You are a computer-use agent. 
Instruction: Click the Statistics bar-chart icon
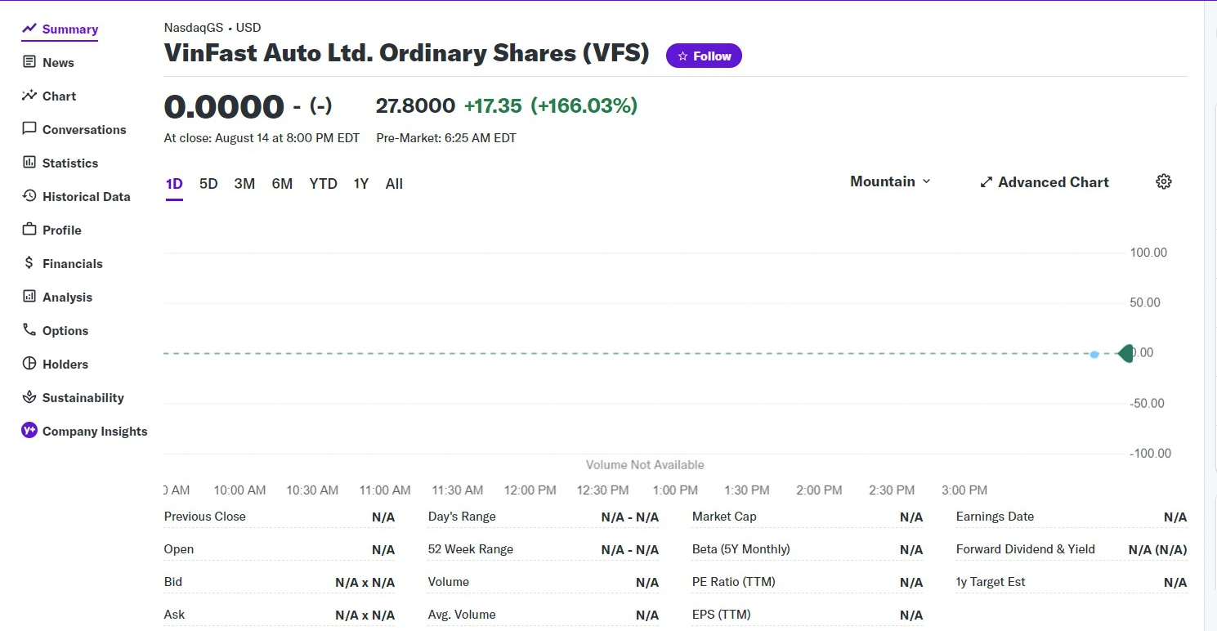click(29, 163)
